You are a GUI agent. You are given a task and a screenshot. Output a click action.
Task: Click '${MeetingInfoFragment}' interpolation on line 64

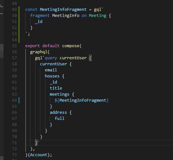point(81,100)
